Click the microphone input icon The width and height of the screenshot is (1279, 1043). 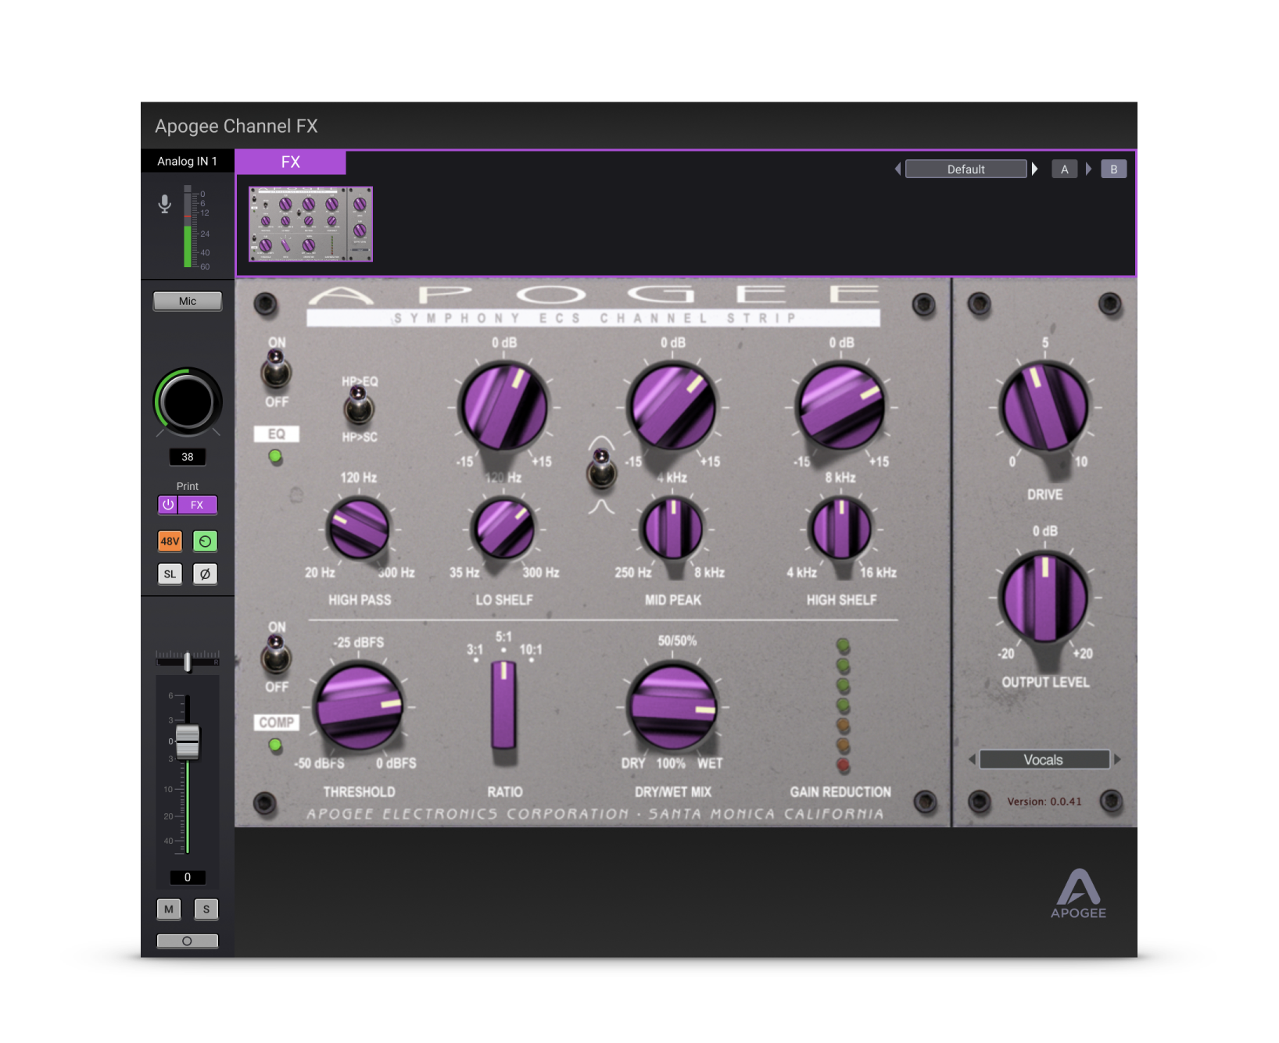click(165, 205)
